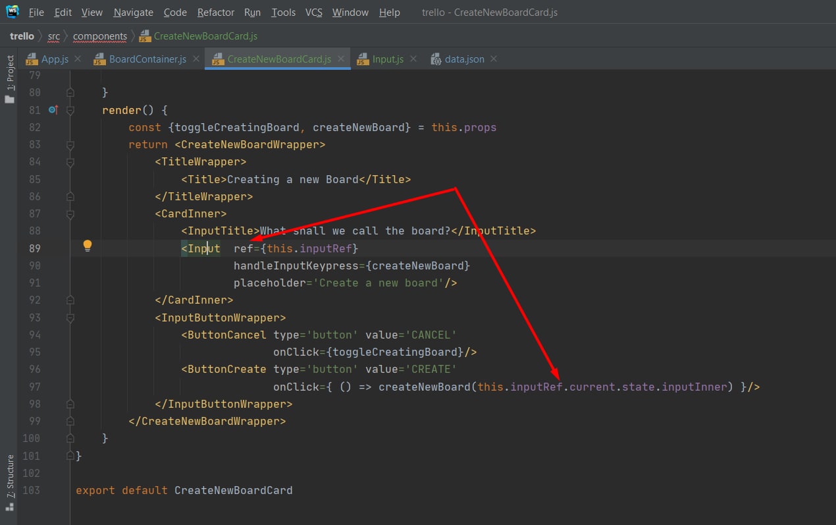Click the 'CREATE' value string on line 96
This screenshot has width=836, height=525.
431,369
